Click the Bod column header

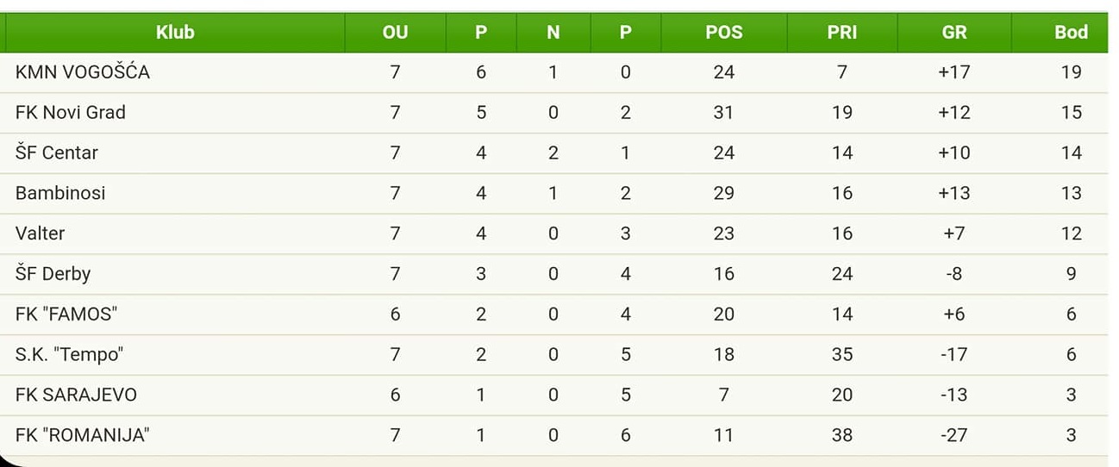[1071, 33]
